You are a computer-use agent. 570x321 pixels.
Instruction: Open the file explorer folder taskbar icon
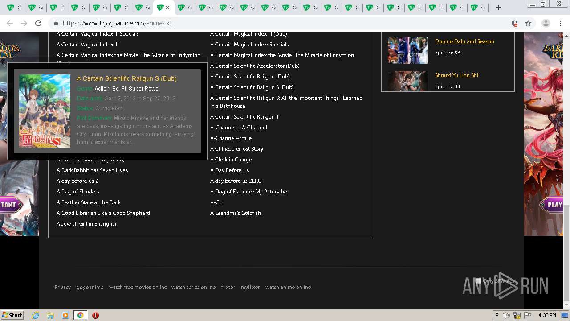coord(50,315)
